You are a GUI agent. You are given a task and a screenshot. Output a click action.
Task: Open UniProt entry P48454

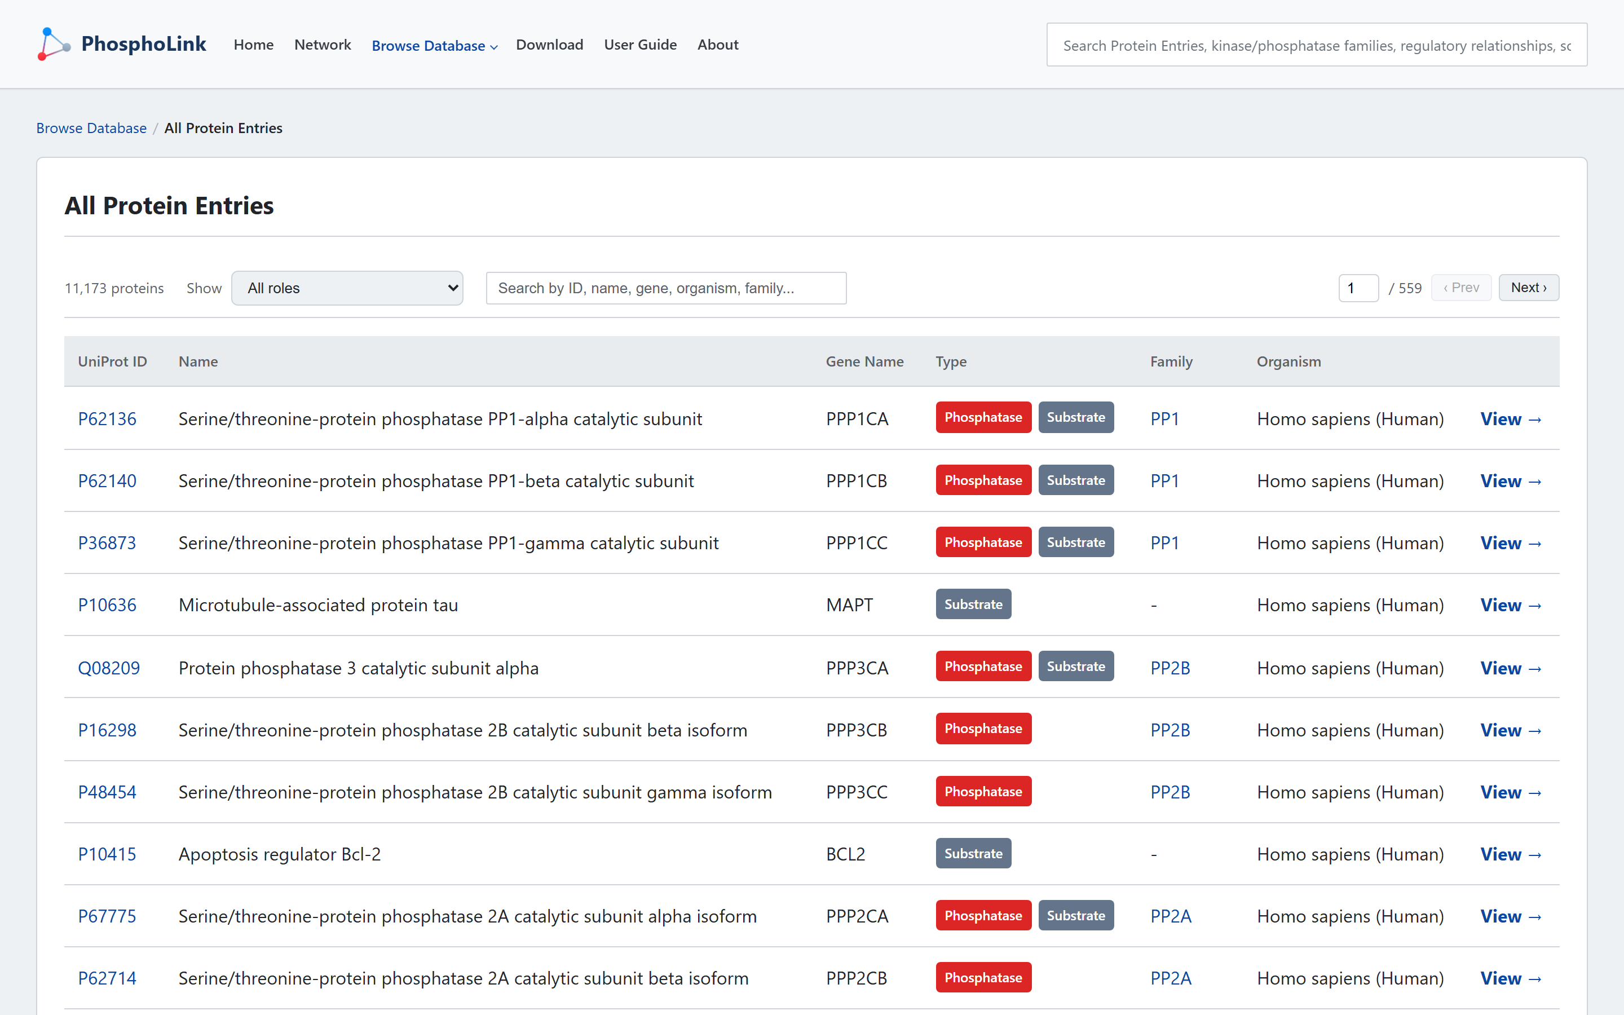107,792
